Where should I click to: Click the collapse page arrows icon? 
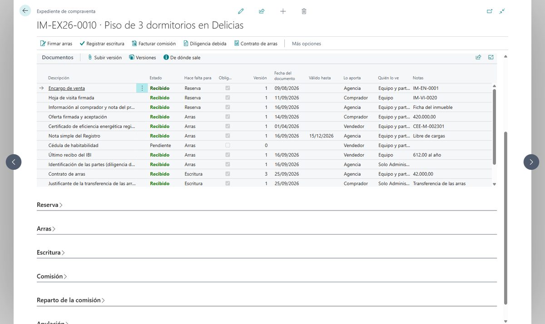pyautogui.click(x=502, y=11)
